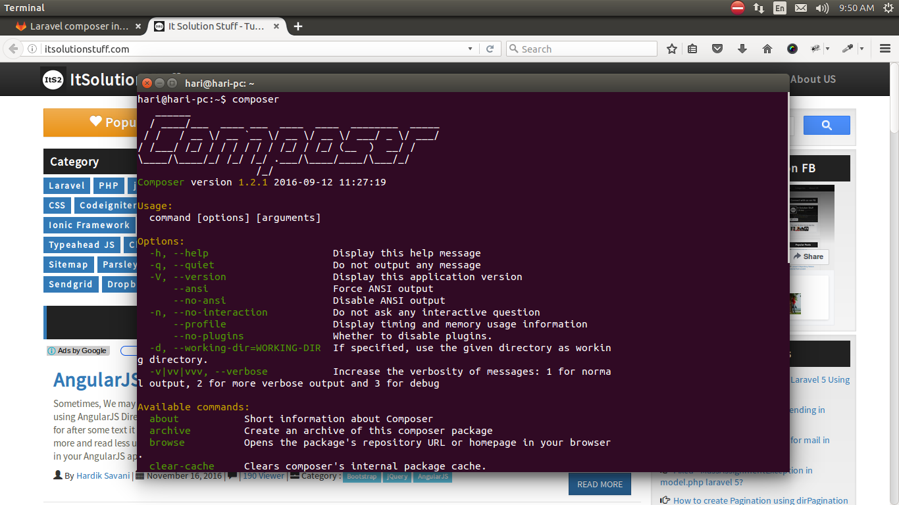The width and height of the screenshot is (899, 505).
Task: Open the 'About US' menu item
Action: 813,79
